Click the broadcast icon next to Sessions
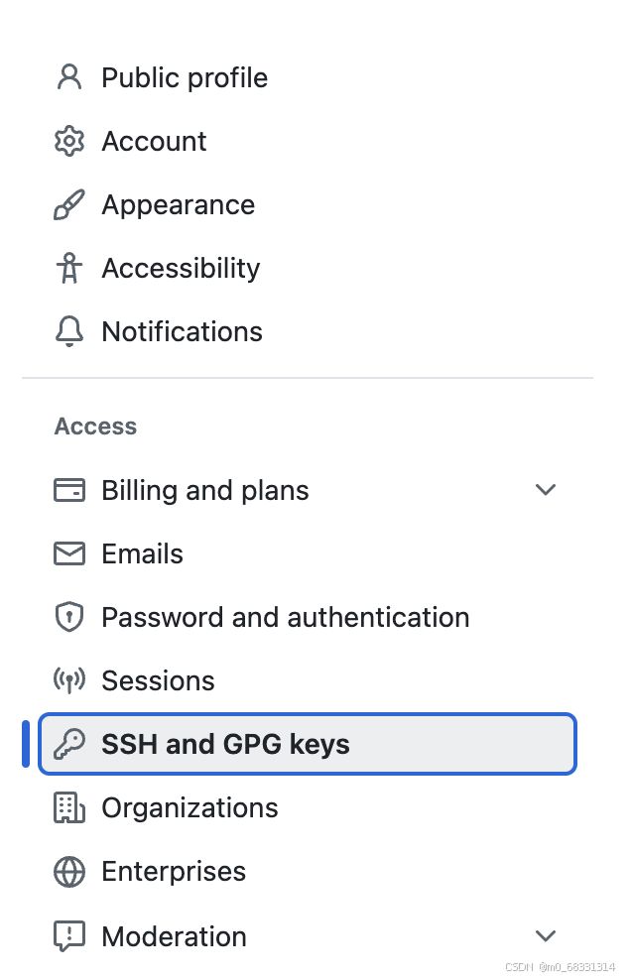The image size is (631, 978). point(69,680)
